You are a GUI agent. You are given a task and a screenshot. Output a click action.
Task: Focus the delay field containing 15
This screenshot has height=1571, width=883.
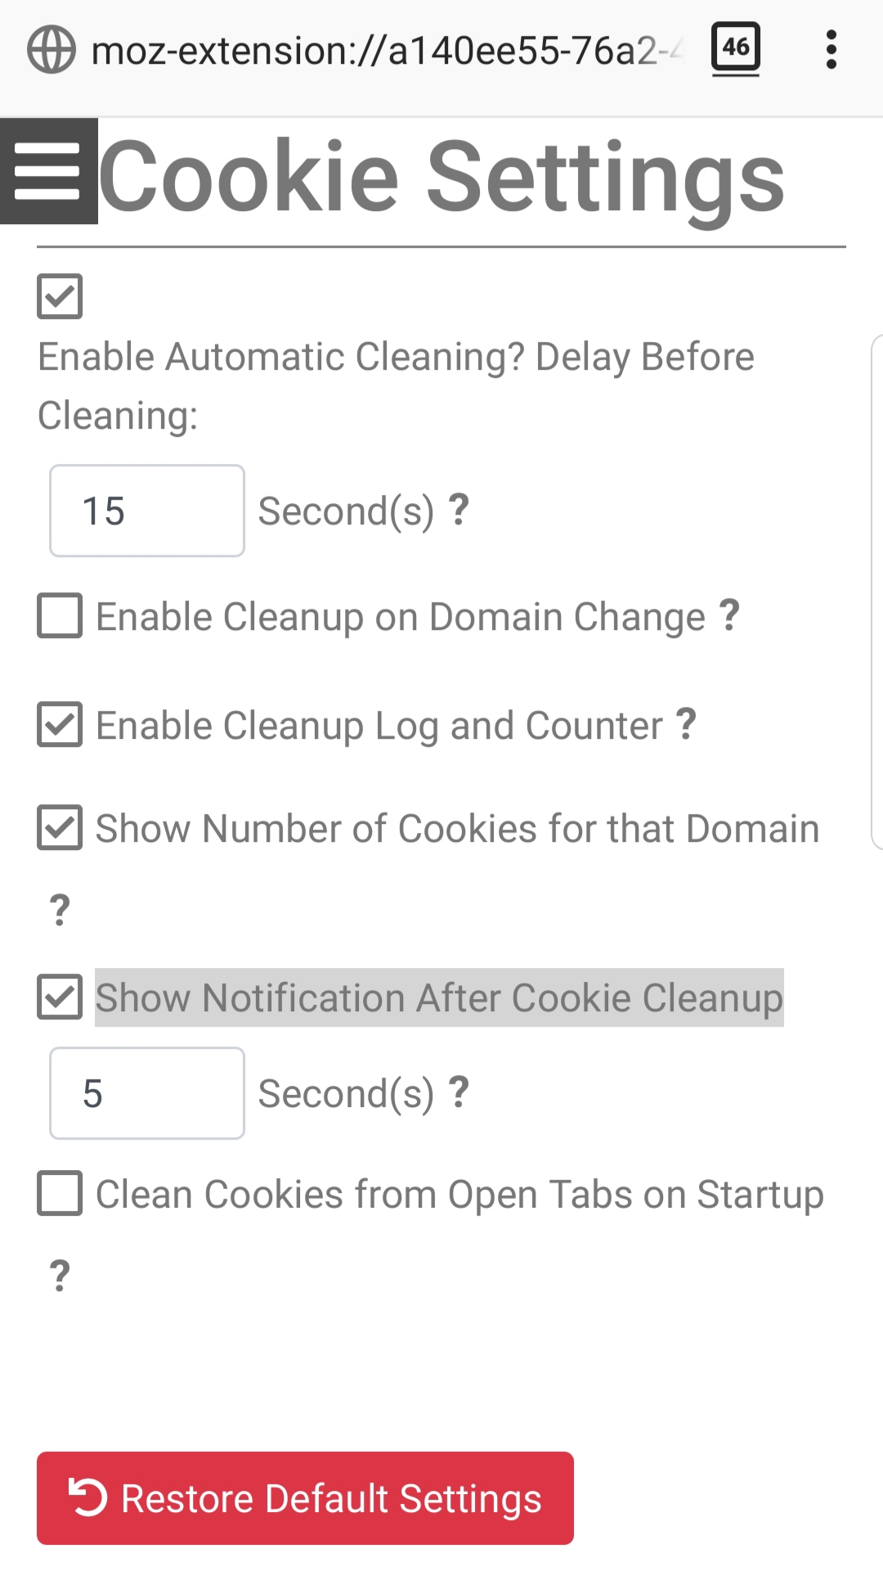pos(147,511)
